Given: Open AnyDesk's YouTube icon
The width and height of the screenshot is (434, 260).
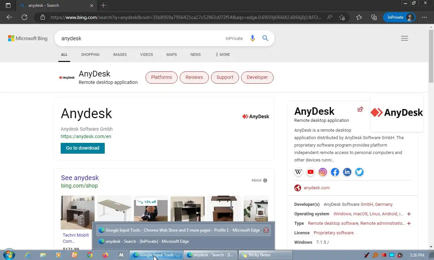Looking at the screenshot, I should [311, 172].
